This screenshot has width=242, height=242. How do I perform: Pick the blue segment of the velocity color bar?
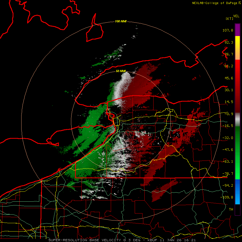tap(237, 192)
